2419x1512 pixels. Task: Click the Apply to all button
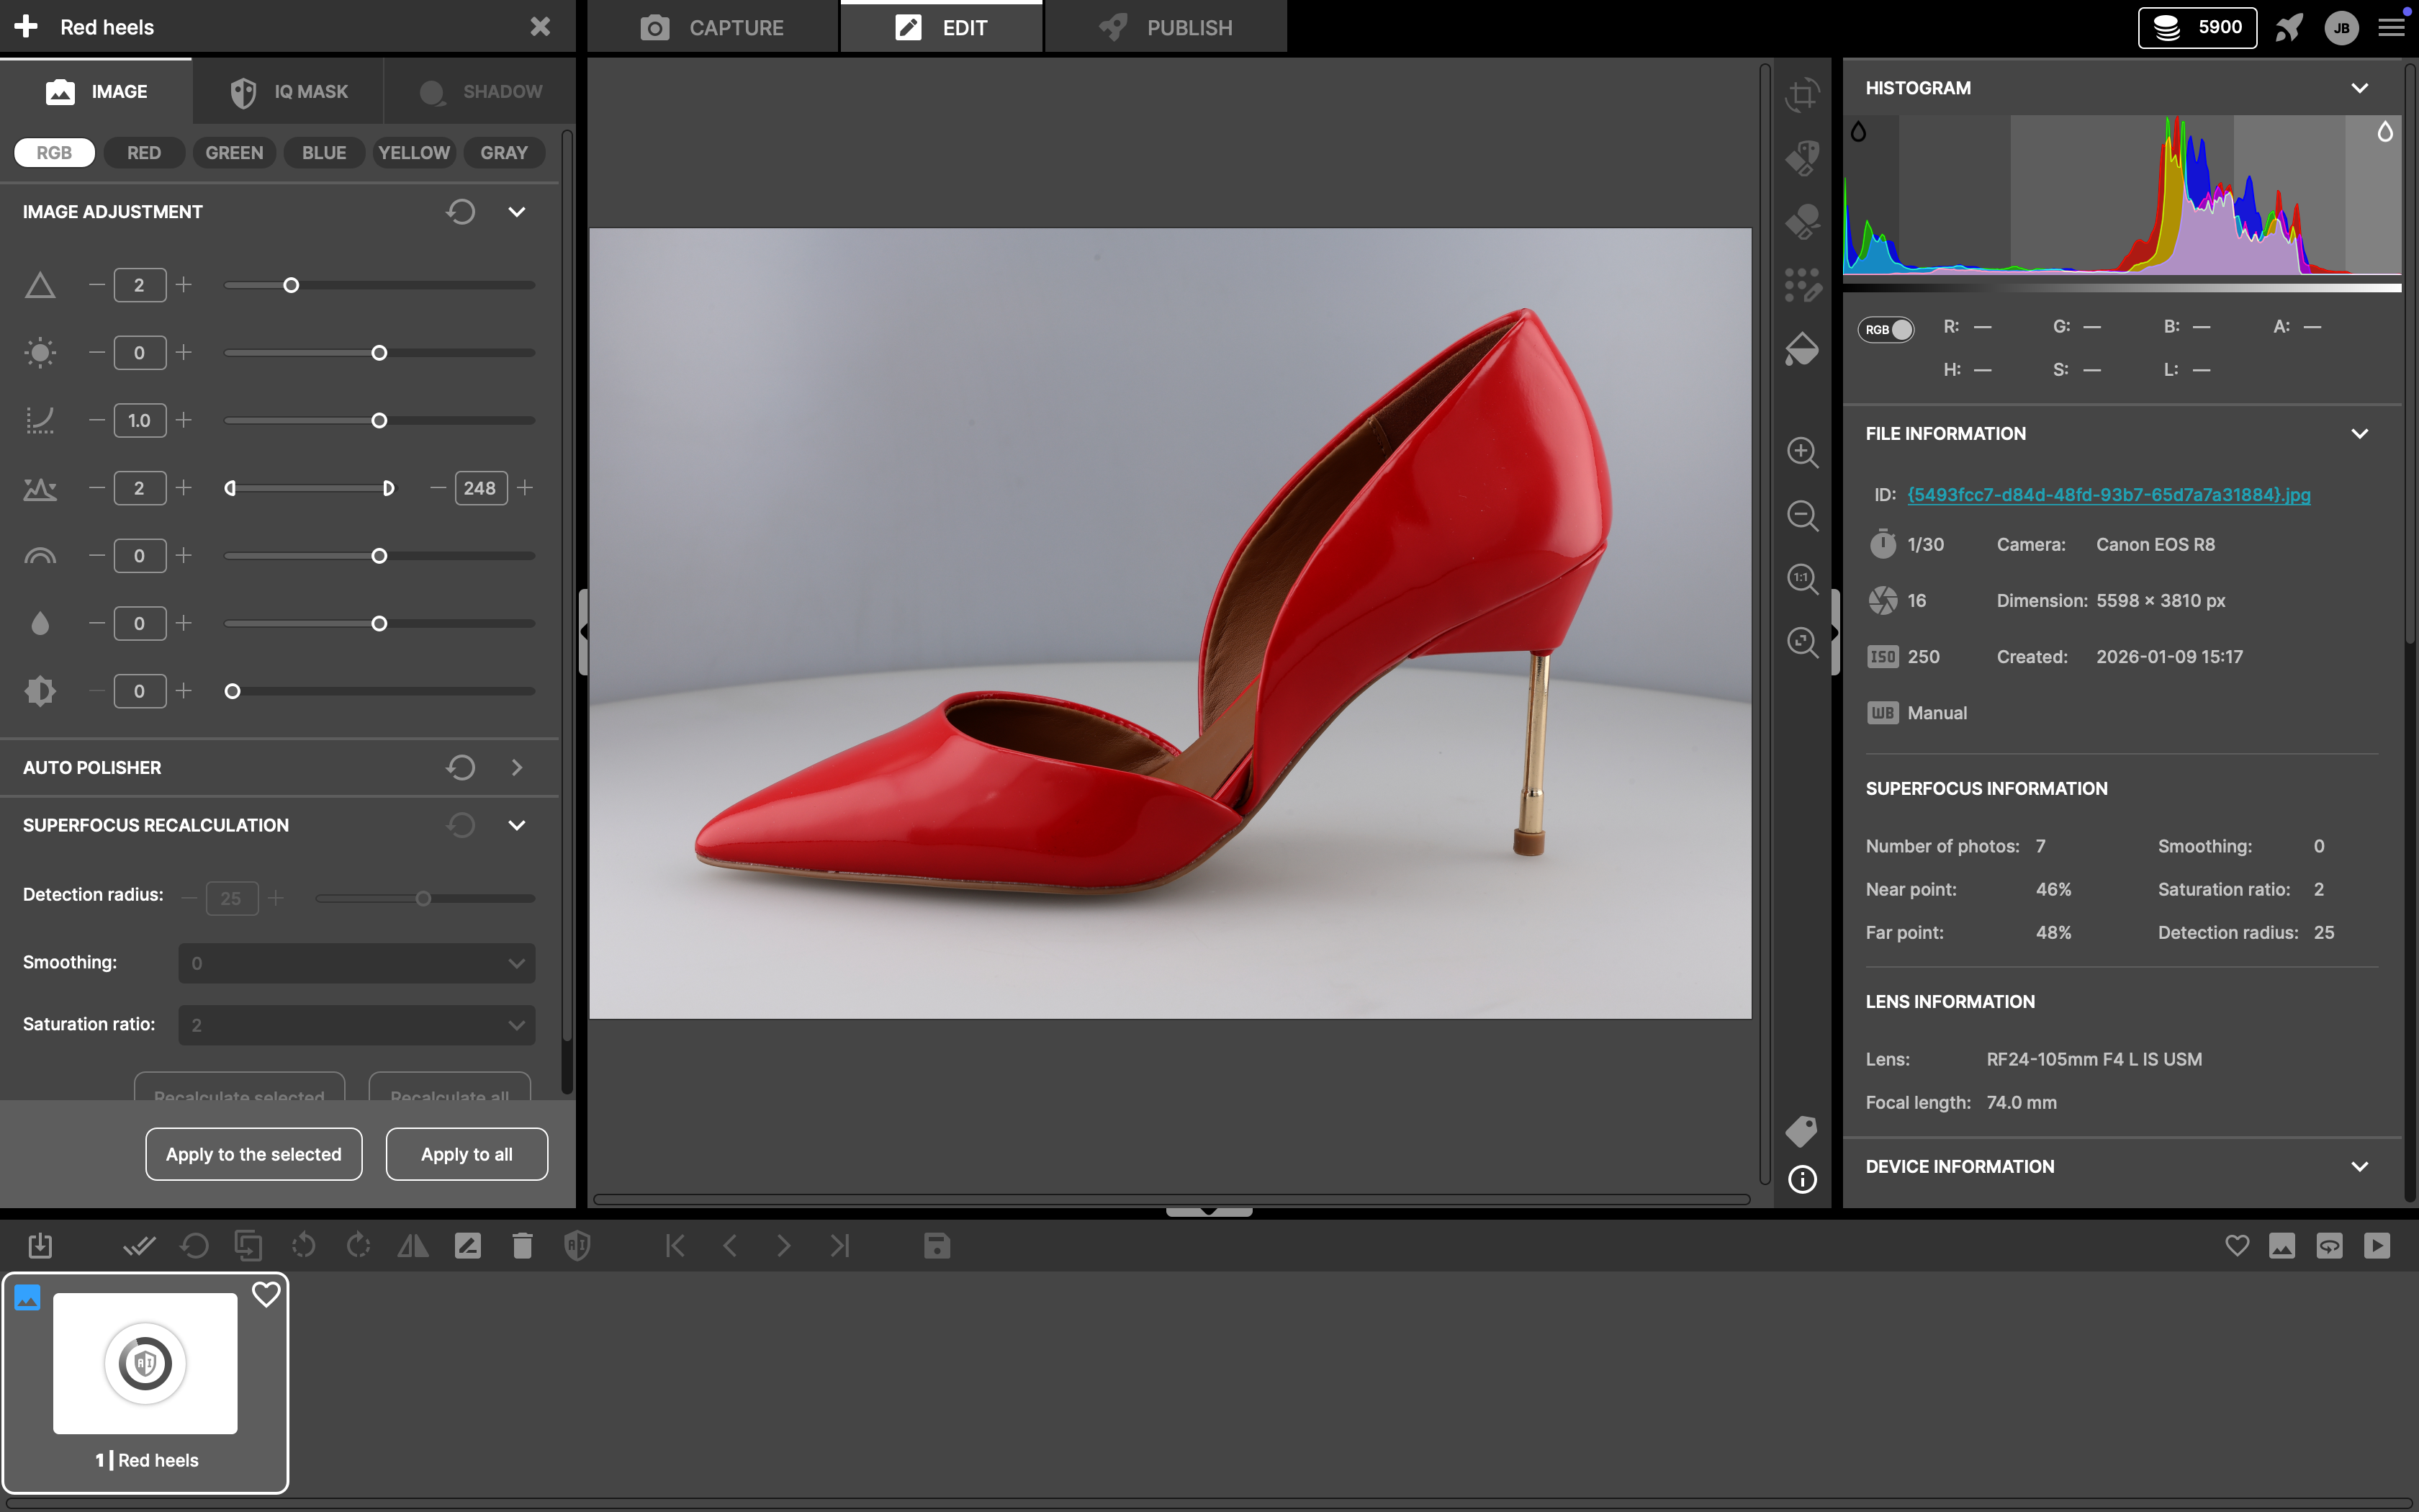point(466,1153)
